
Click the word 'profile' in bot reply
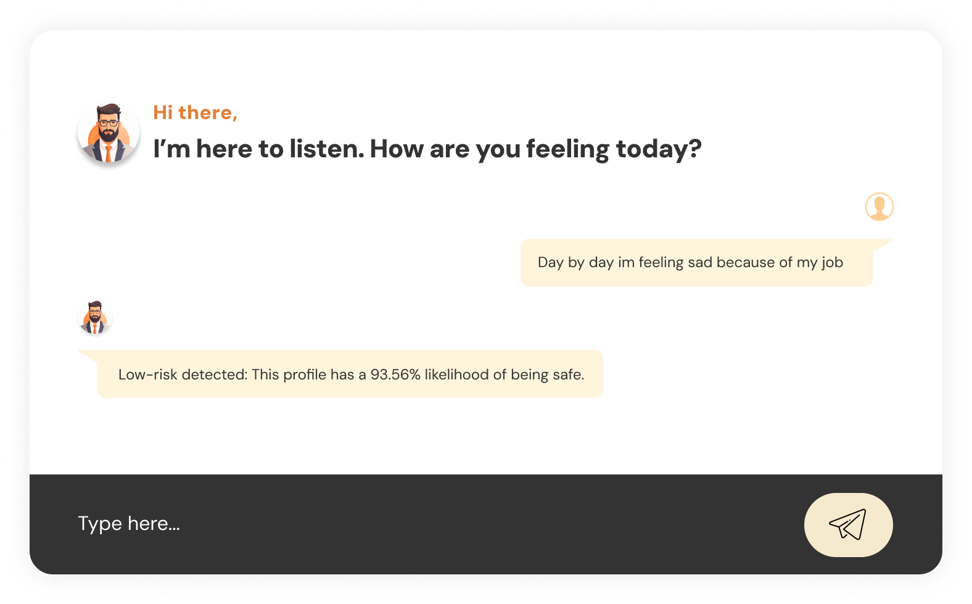(x=305, y=374)
